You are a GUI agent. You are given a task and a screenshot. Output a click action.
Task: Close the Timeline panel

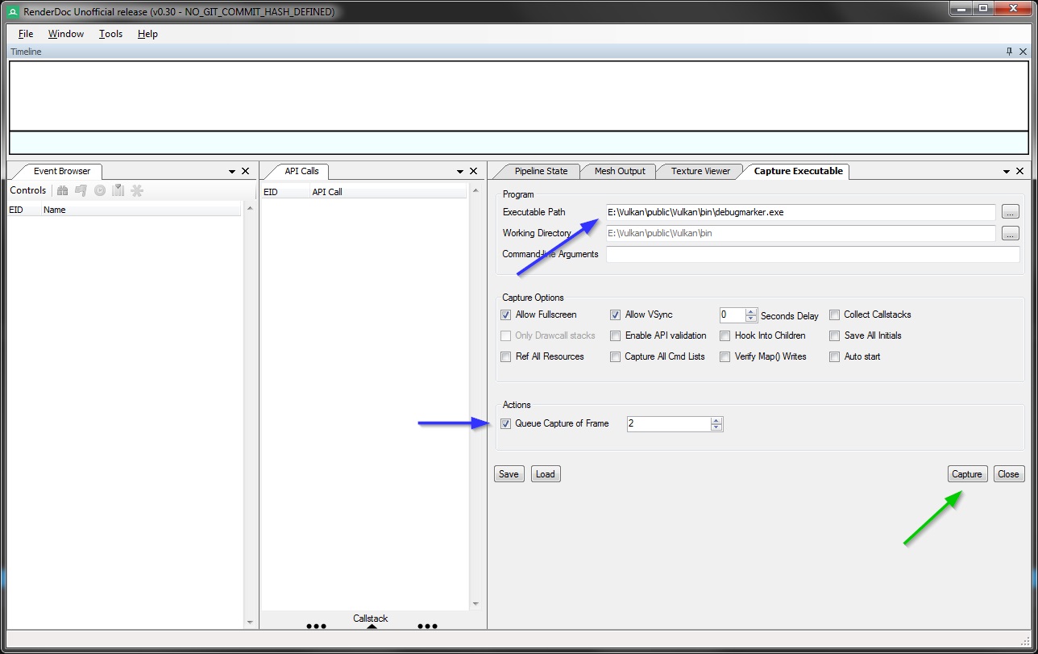[x=1023, y=51]
